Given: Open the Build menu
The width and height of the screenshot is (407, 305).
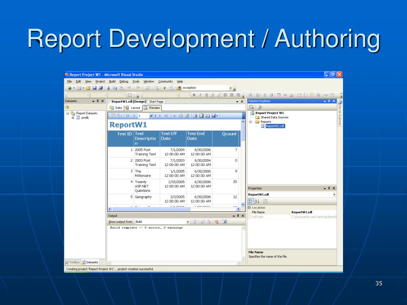Looking at the screenshot, I should pyautogui.click(x=112, y=81).
